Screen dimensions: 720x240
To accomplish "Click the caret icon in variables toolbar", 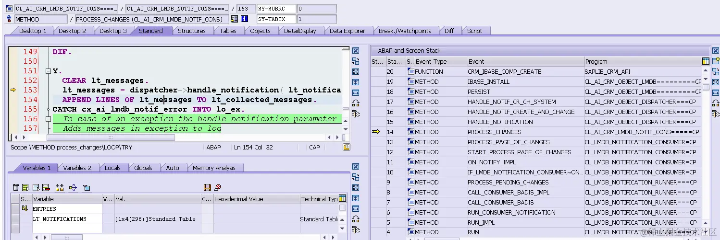I will (86, 187).
